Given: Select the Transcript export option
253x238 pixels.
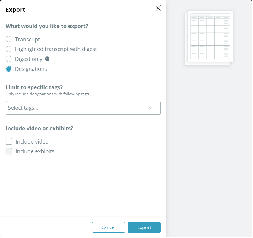Looking at the screenshot, I should pos(8,39).
